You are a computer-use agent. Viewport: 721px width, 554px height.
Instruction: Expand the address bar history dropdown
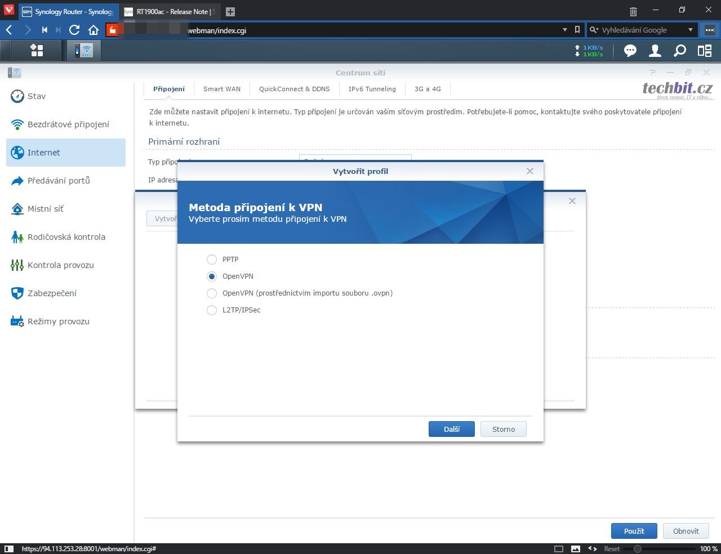(565, 30)
